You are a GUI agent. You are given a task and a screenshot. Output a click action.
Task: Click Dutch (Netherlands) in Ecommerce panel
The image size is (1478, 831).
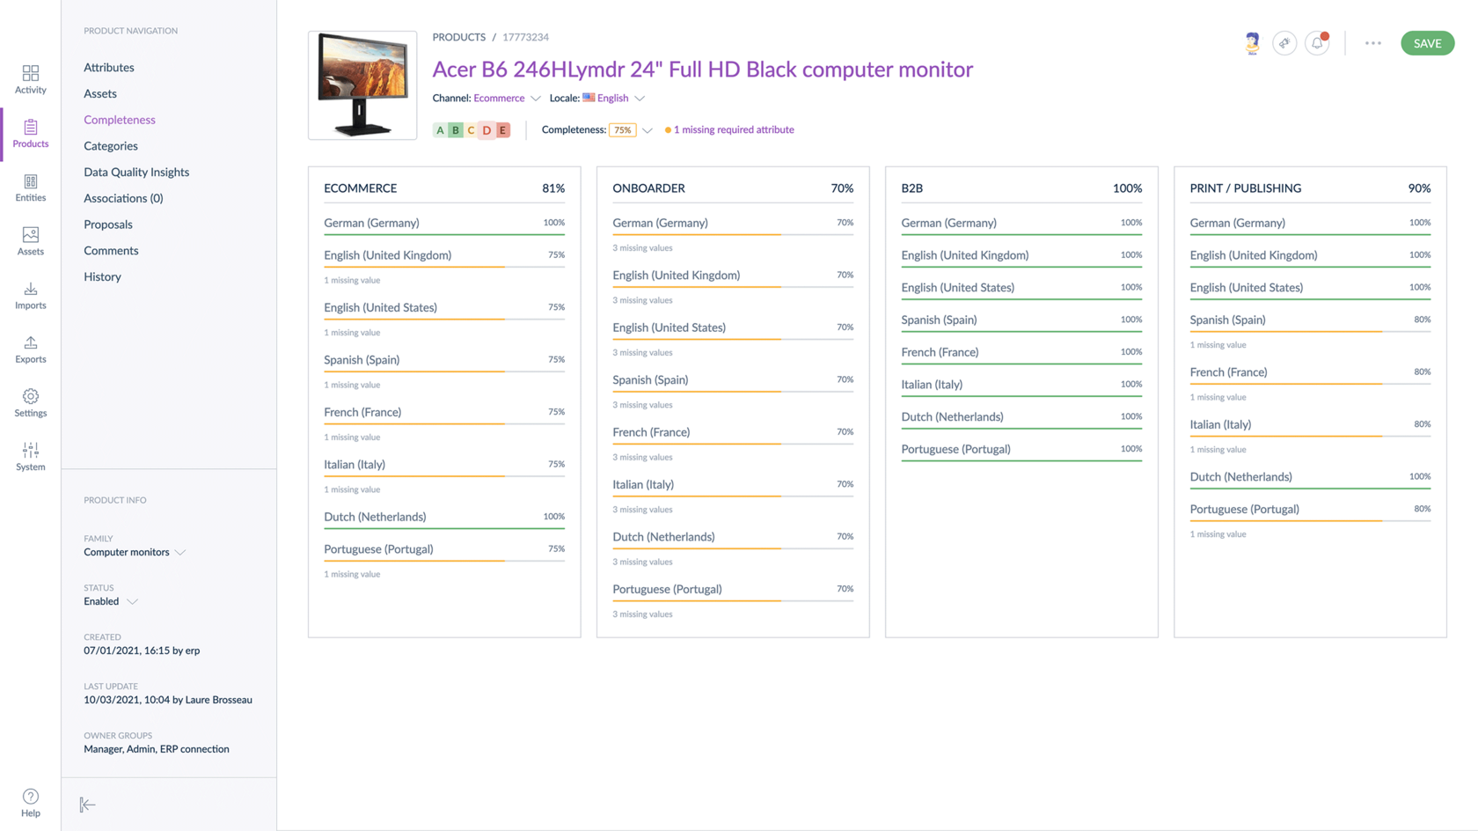point(375,517)
